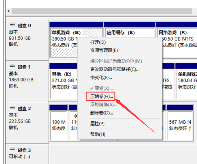The width and height of the screenshot is (197, 164).
Task: Click the 磁盘 2 label text
Action: (x=24, y=109)
